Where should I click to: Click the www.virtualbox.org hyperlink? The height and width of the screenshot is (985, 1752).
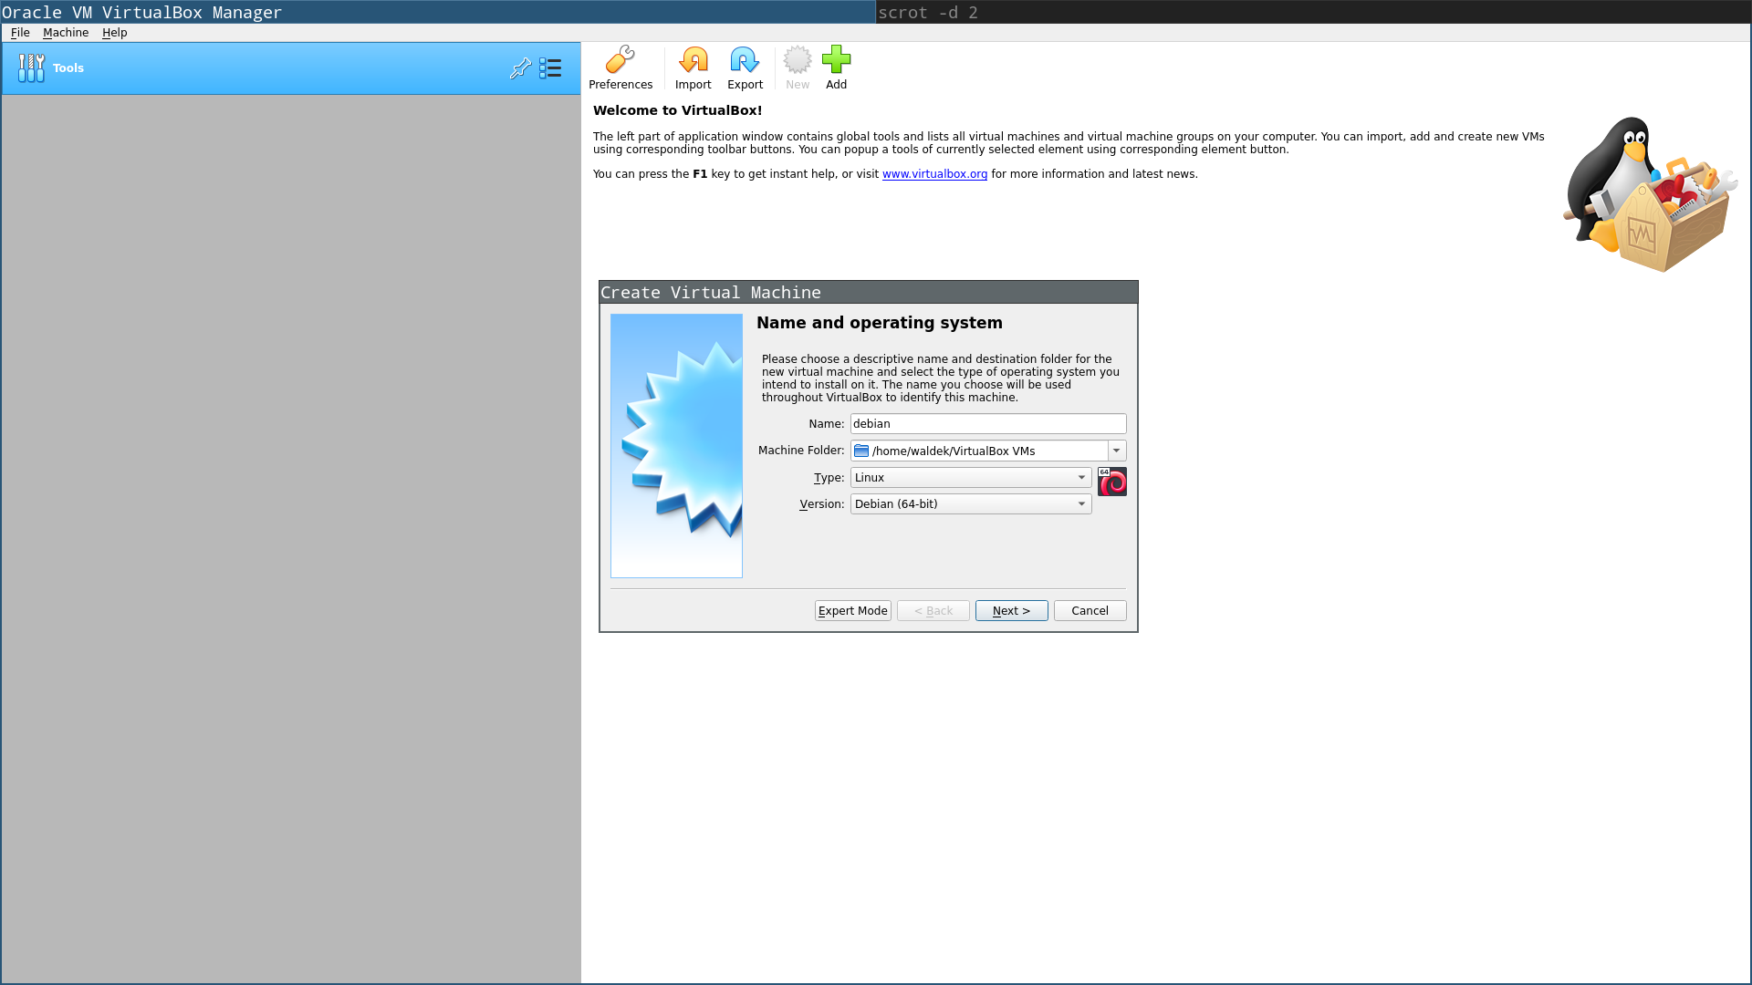(935, 173)
